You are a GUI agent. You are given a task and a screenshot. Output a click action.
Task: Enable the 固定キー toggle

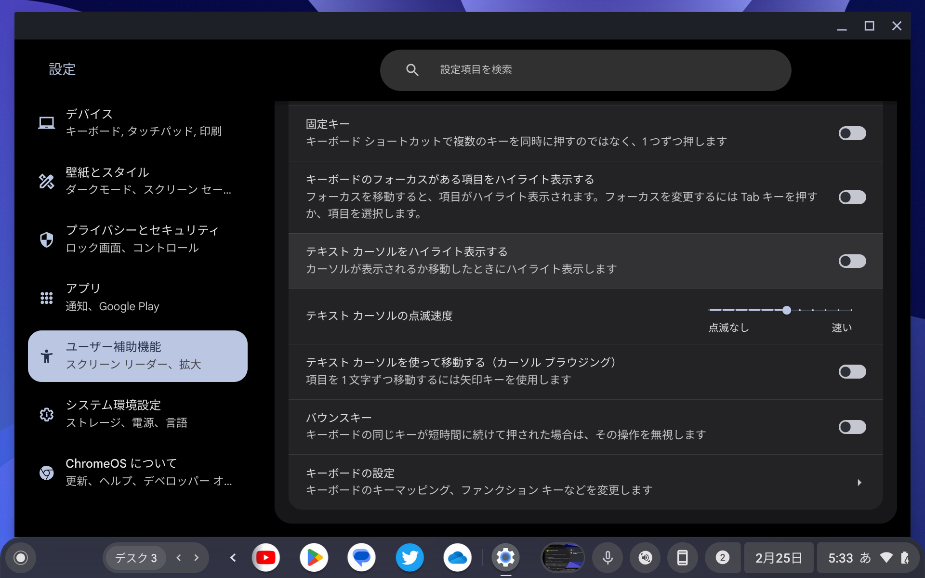click(852, 133)
